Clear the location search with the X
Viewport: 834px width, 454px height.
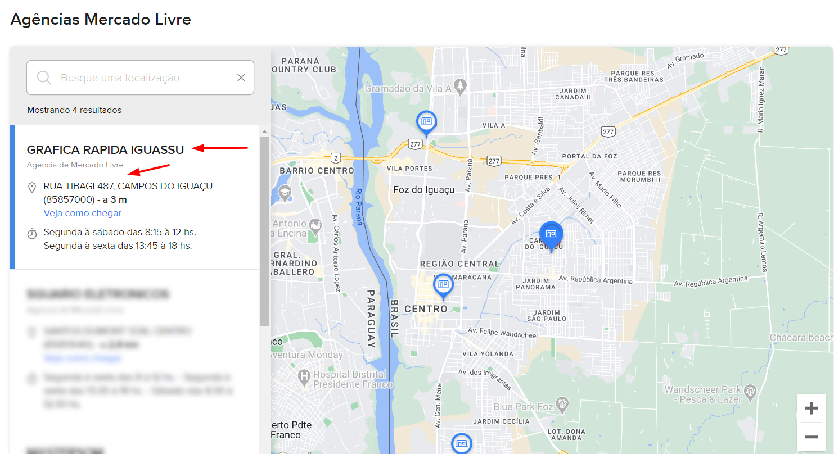tap(241, 78)
